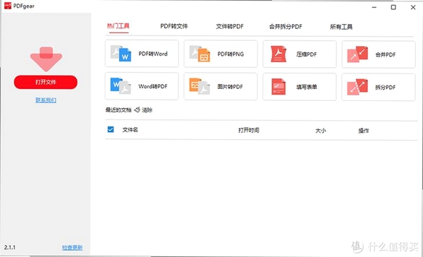Maximize the PDFgear window
Image resolution: width=423 pixels, height=257 pixels.
393,8
